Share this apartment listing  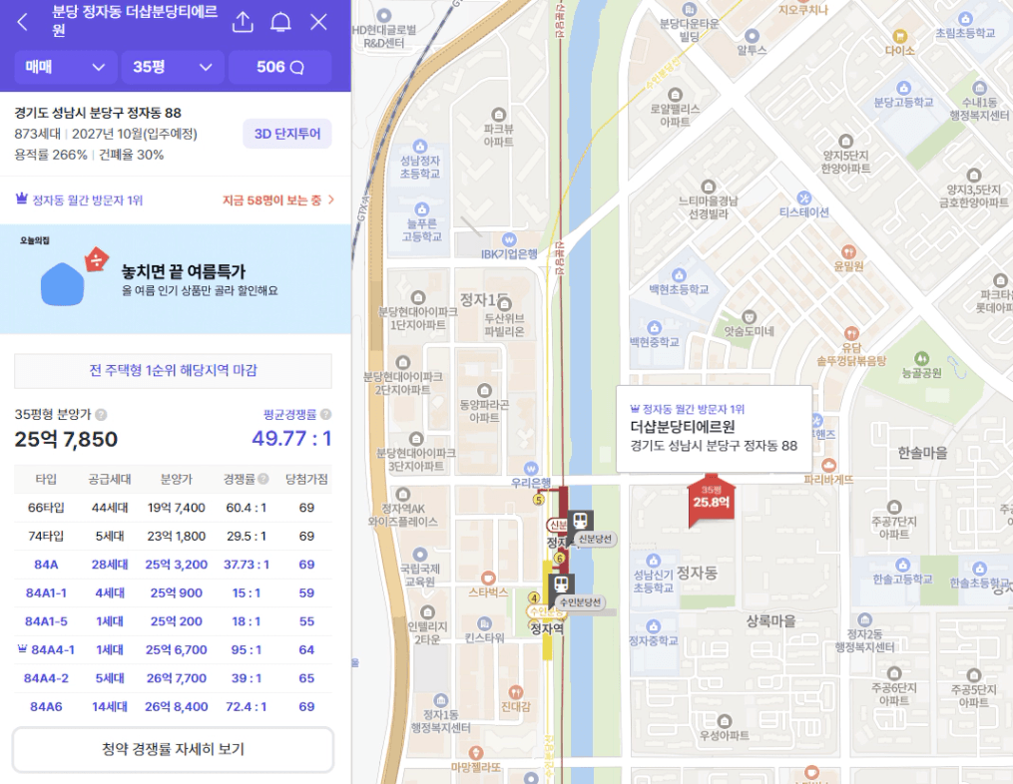point(243,22)
